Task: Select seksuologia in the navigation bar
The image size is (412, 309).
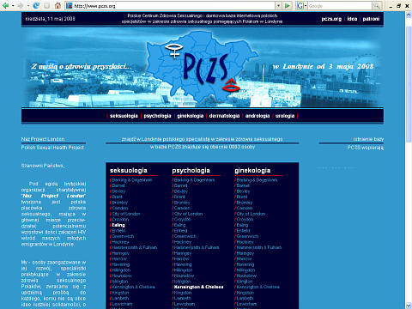Action: coord(124,116)
